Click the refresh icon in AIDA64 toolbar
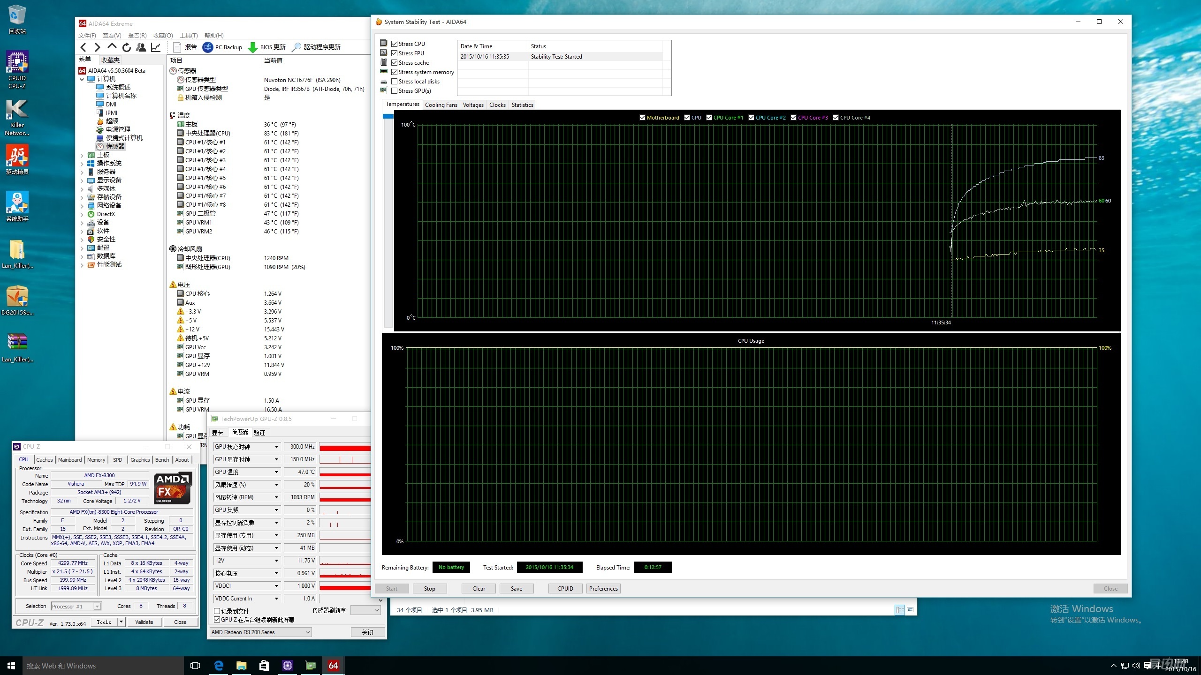The height and width of the screenshot is (675, 1201). coord(126,47)
